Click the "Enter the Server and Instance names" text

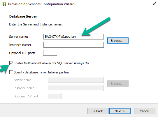click(x=36, y=24)
